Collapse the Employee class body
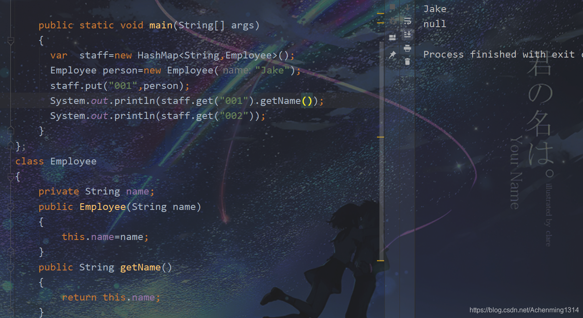583x318 pixels. [x=11, y=177]
